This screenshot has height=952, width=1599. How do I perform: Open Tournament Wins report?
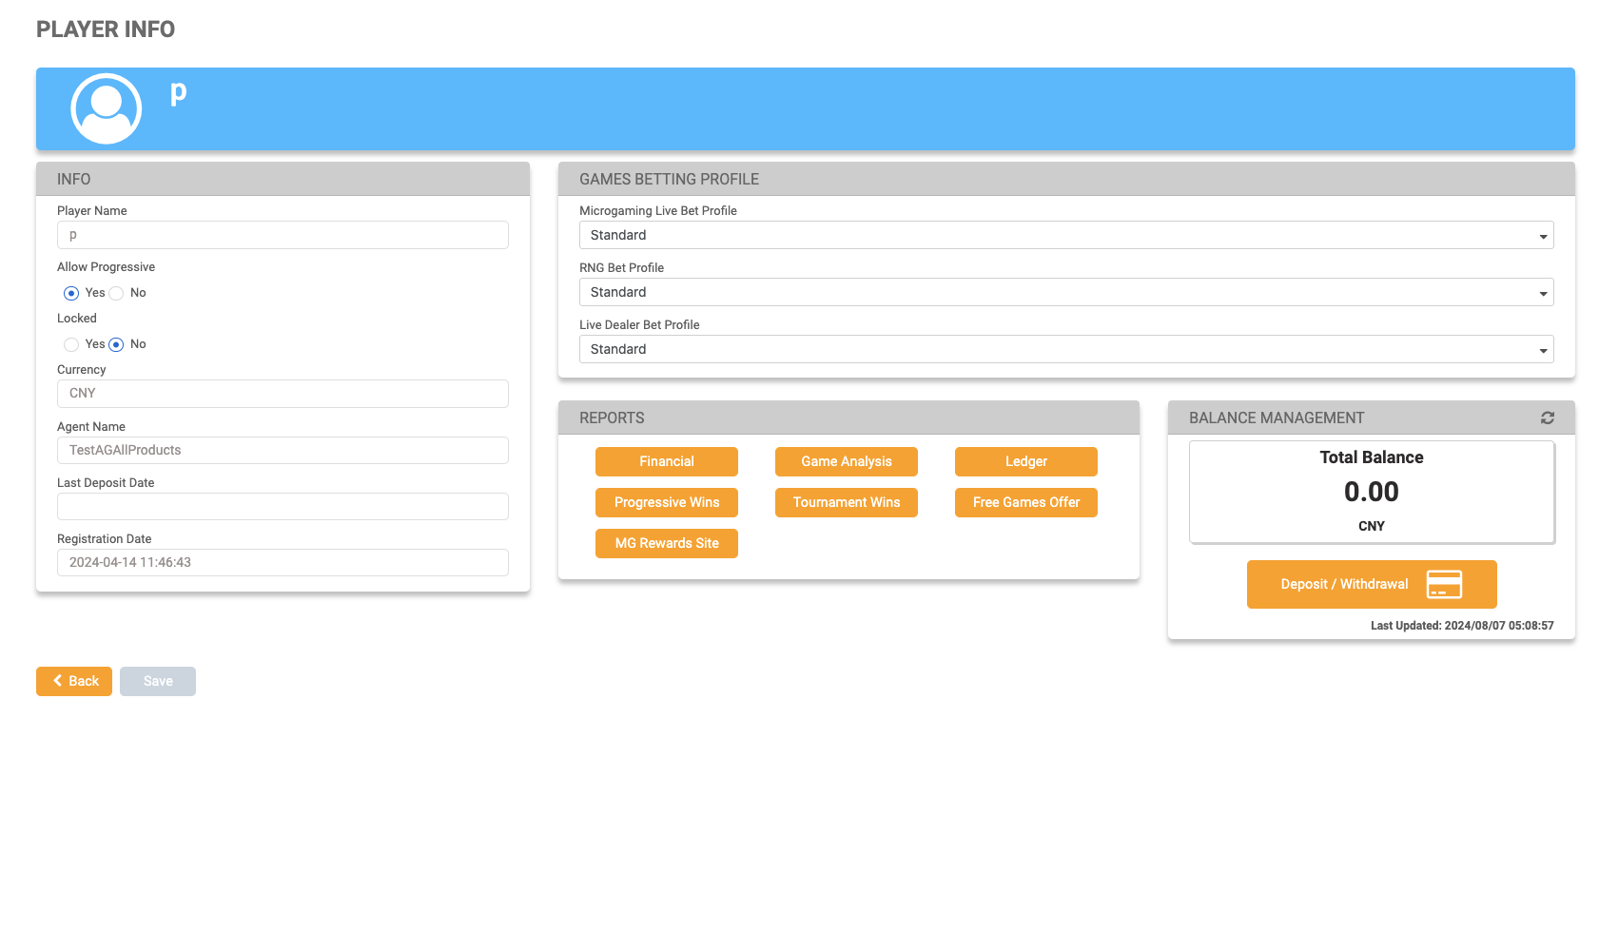846,502
